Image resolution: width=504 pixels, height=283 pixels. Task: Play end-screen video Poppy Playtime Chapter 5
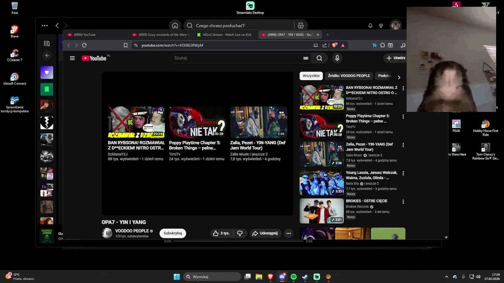pos(197,122)
